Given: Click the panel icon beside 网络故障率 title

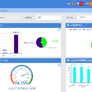Looking at the screenshot, I should [x=68, y=60].
